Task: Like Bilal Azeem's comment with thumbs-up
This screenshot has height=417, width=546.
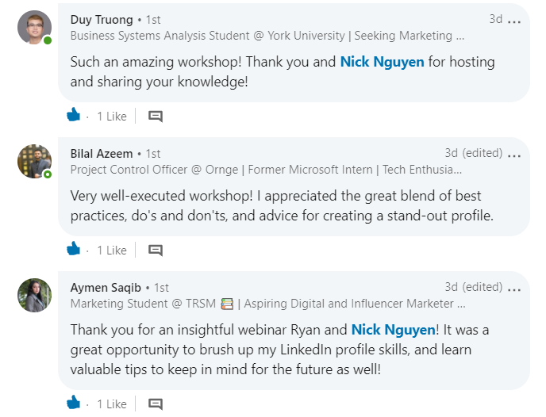Action: point(74,248)
